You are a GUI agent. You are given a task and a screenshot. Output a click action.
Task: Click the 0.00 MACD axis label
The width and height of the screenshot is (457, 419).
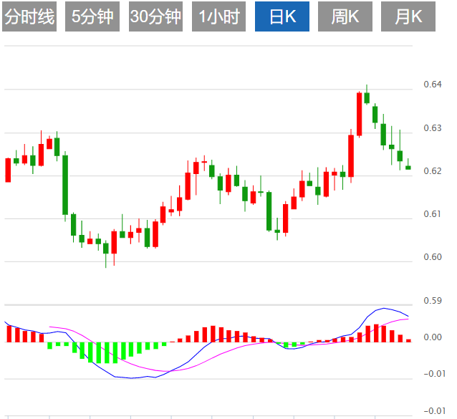433,337
